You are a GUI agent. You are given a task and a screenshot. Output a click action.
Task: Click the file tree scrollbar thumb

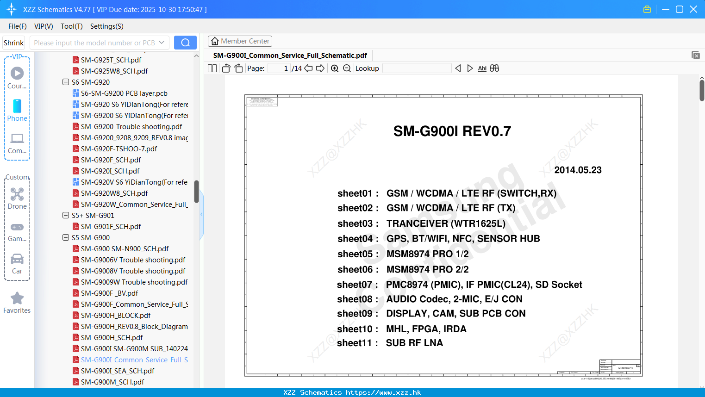tap(196, 192)
